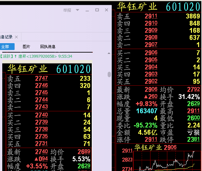Click 幅度 value +9.83%
The height and width of the screenshot is (171, 202).
click(x=147, y=104)
